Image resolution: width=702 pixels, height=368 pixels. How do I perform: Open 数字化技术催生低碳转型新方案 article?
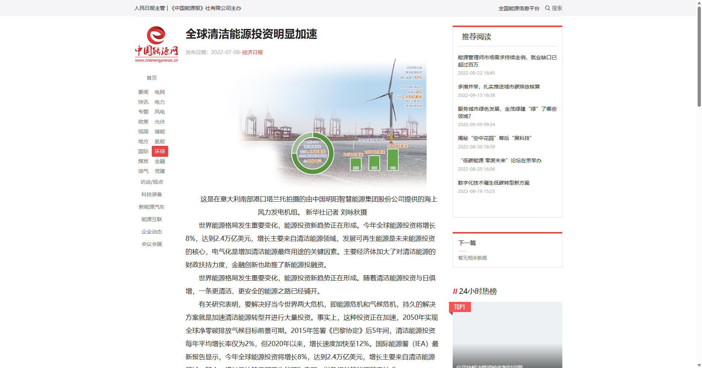(x=494, y=183)
